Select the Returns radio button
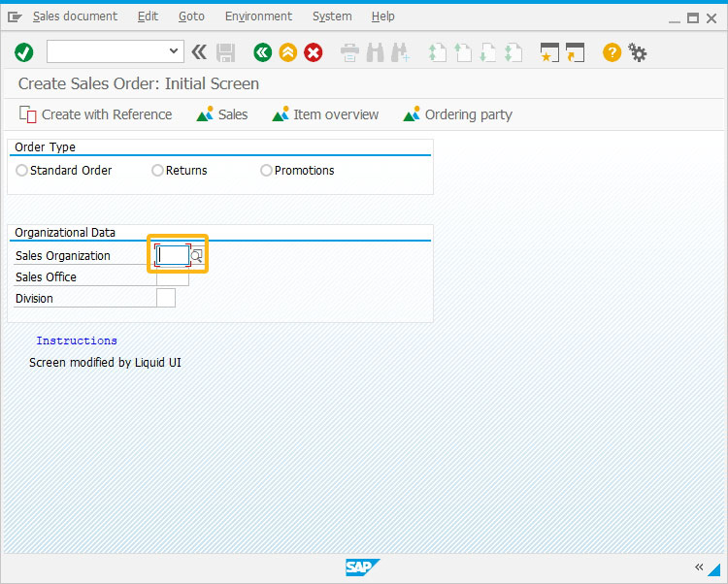728x584 pixels. tap(157, 170)
